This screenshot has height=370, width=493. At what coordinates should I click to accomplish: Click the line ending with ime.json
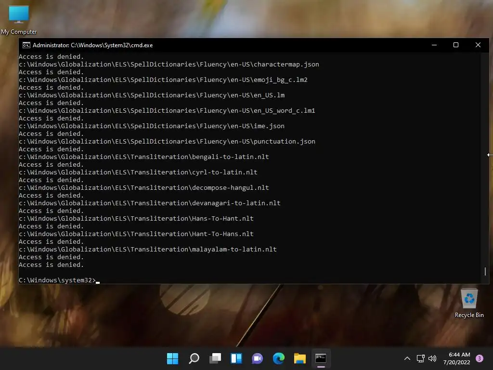pyautogui.click(x=152, y=126)
